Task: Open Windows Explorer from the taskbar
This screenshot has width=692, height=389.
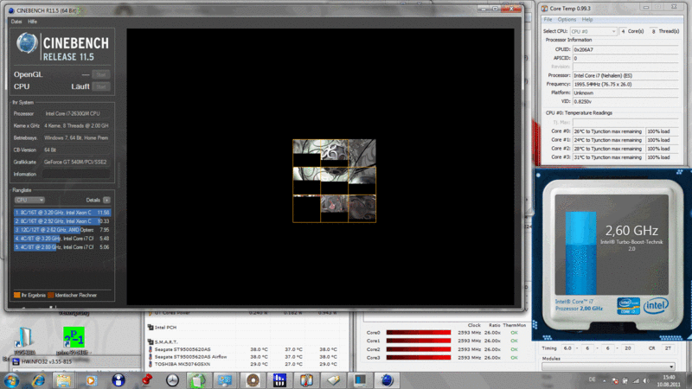Action: point(63,380)
